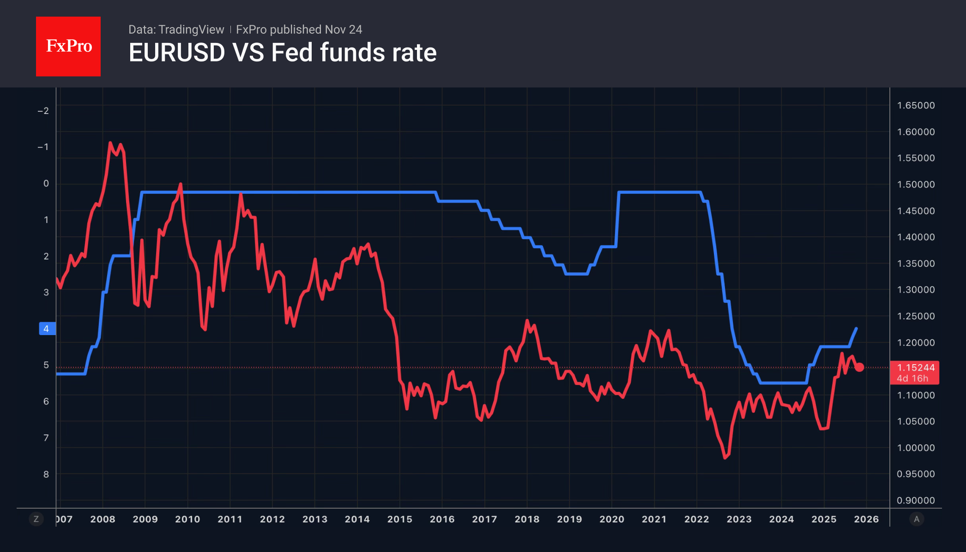Screen dimensions: 966x552
Task: Click the blue 4 marker on left axis
Action: coord(47,329)
